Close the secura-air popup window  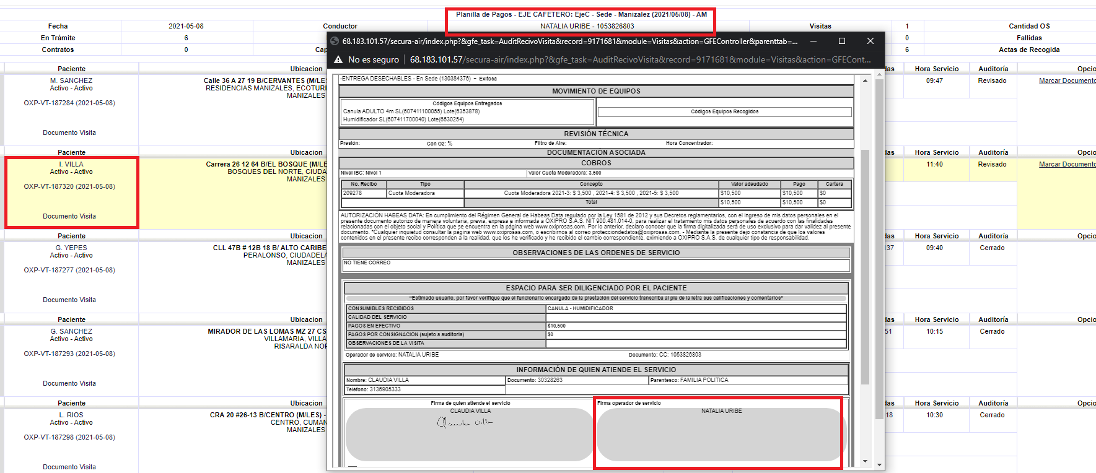click(x=870, y=41)
